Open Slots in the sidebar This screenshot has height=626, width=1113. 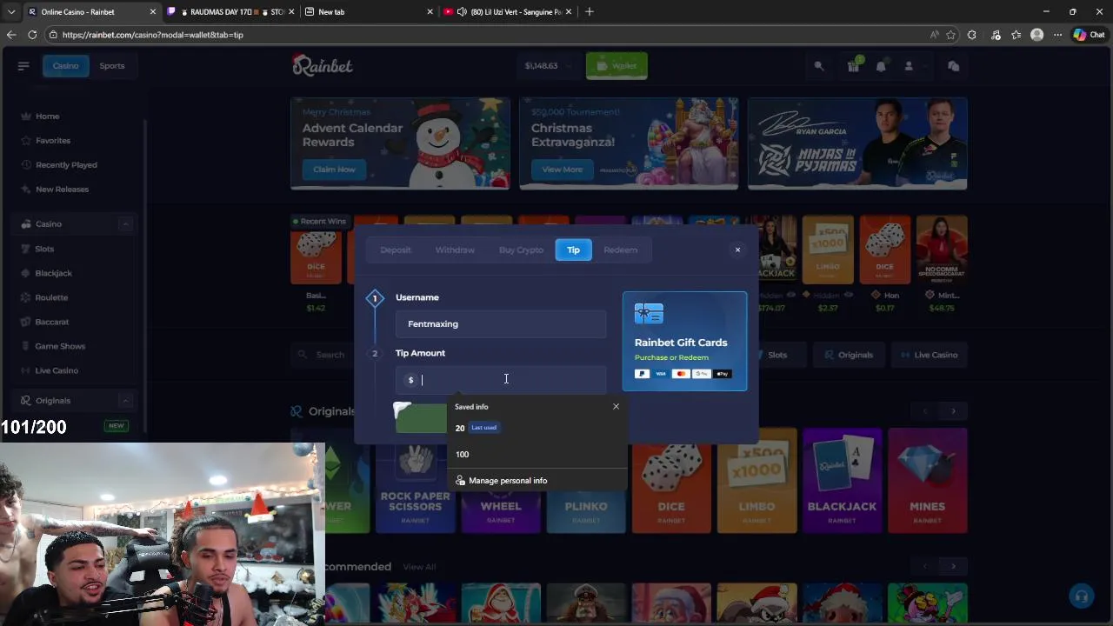pos(44,249)
